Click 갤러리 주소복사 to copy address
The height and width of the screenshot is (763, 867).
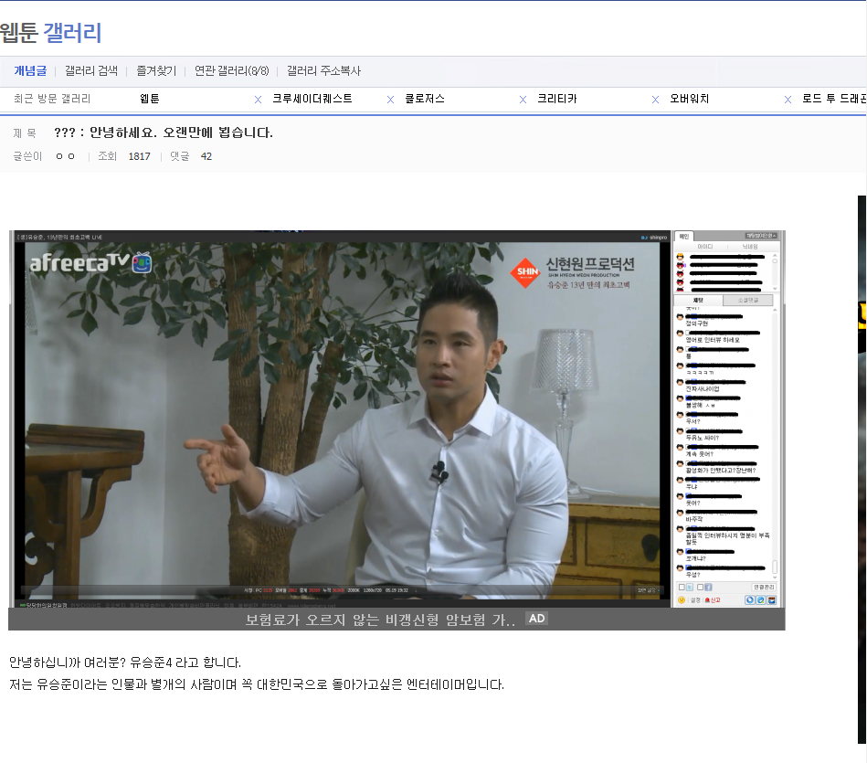click(324, 70)
